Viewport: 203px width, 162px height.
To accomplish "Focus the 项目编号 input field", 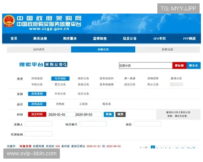I will pos(93,124).
